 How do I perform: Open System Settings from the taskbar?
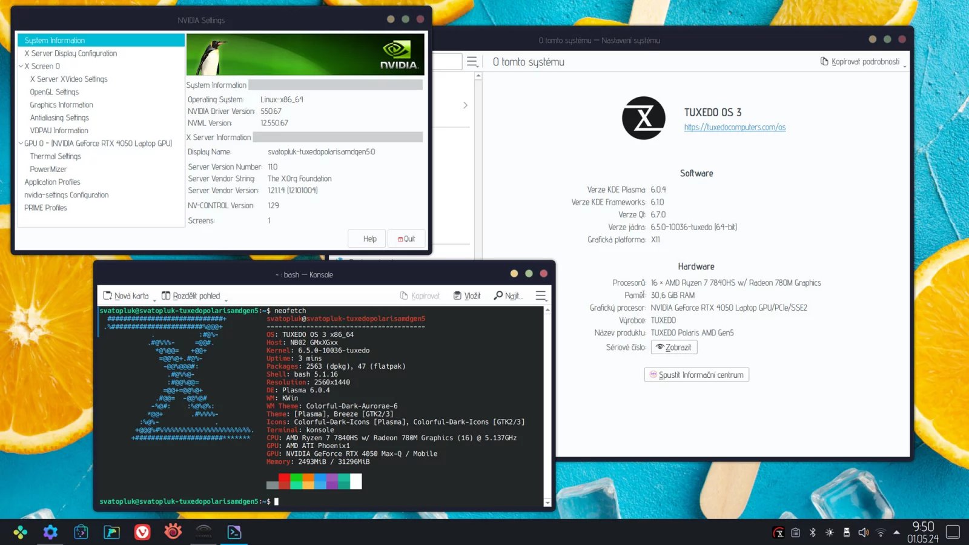pyautogui.click(x=50, y=532)
